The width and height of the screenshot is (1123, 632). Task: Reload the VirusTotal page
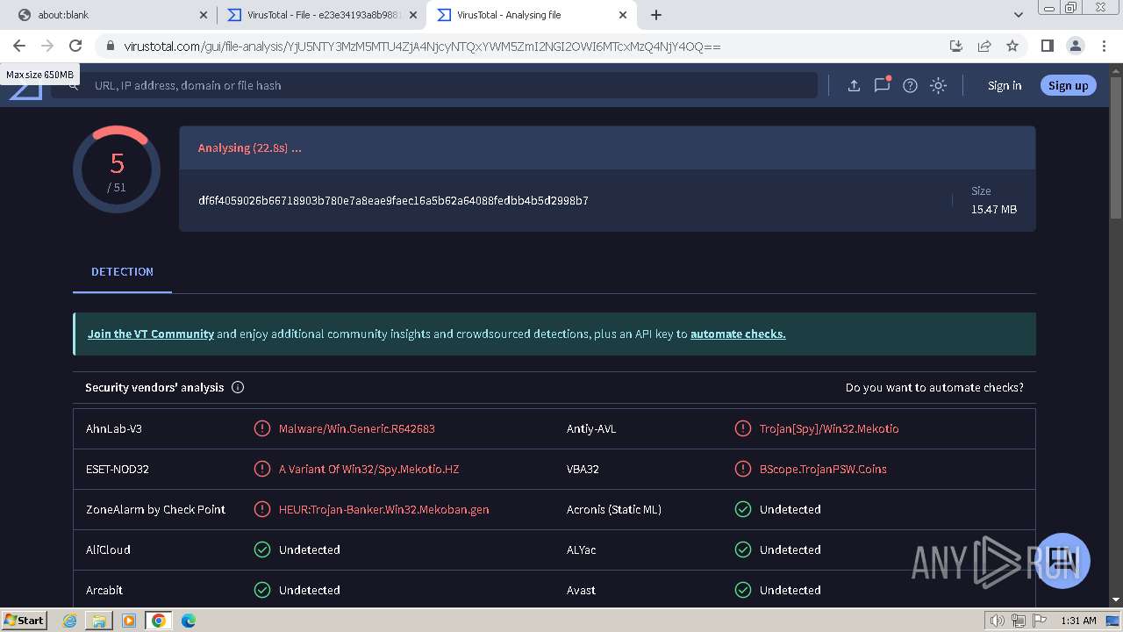[75, 46]
